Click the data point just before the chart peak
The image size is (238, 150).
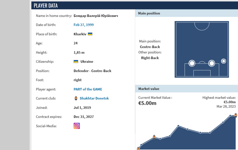coord(223,122)
